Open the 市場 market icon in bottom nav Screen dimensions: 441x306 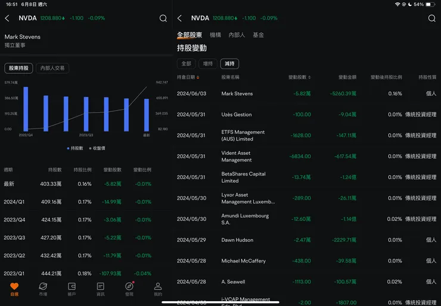click(x=43, y=289)
